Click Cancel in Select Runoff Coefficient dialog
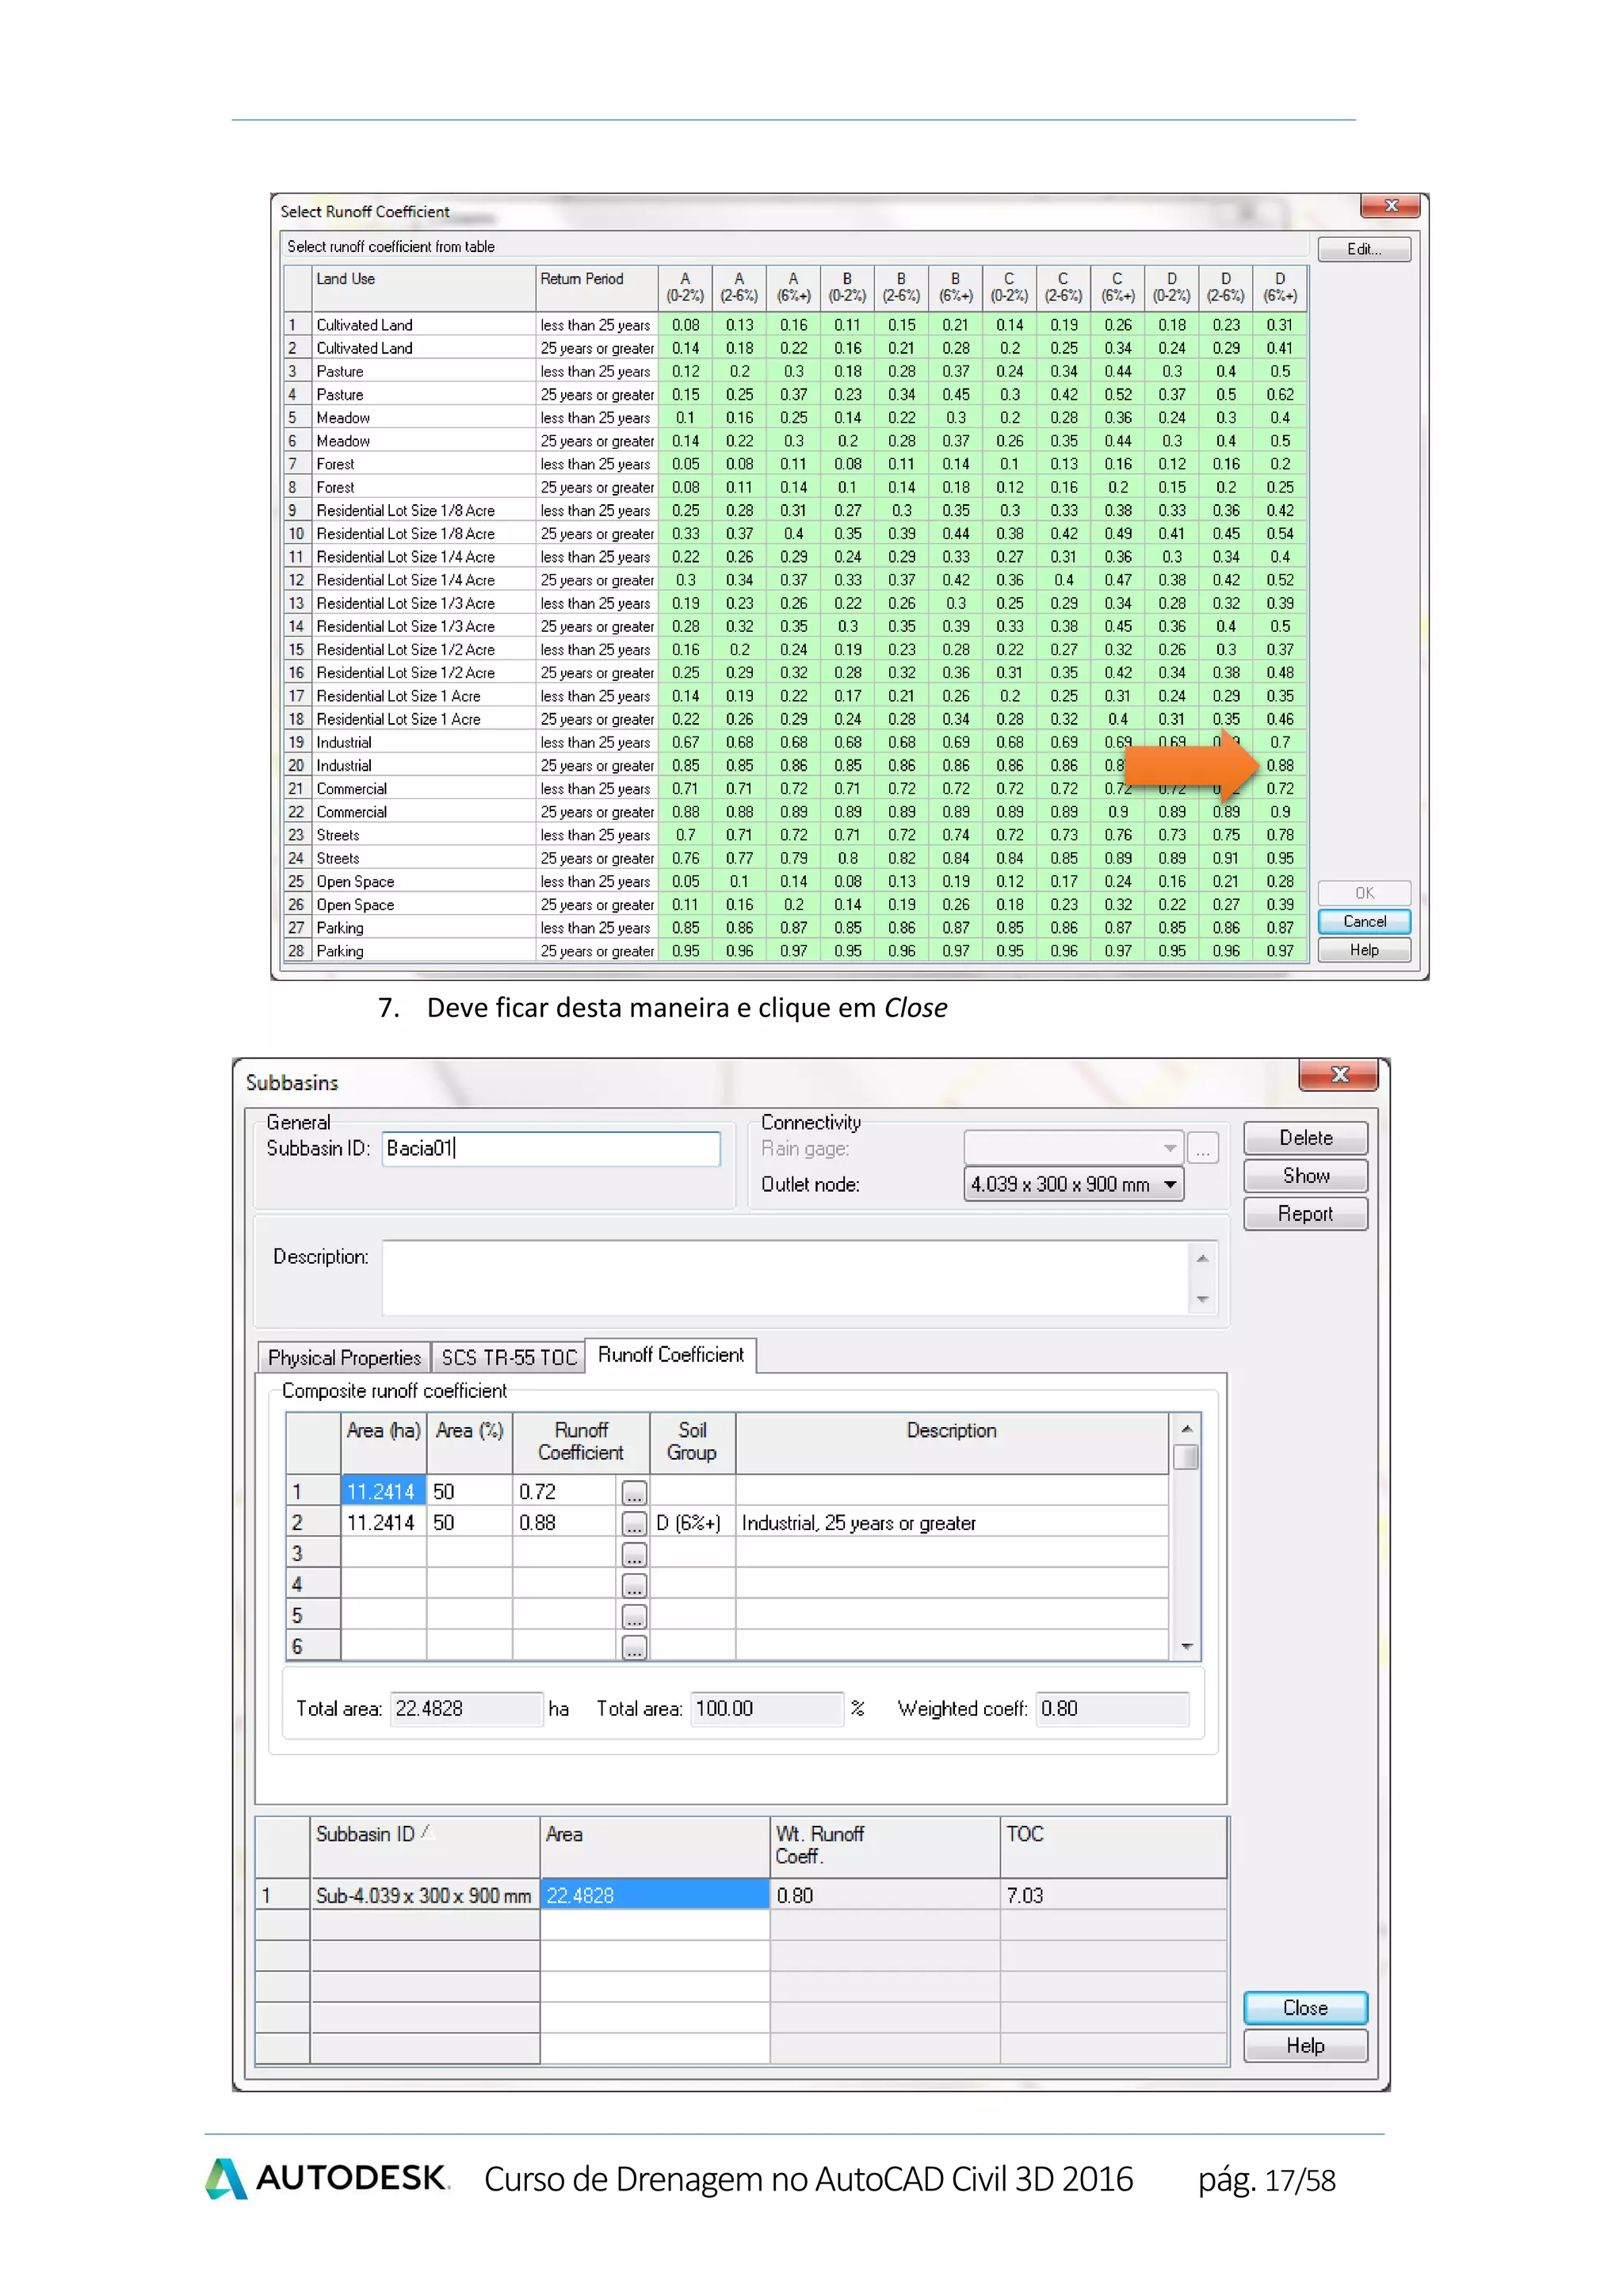Screen dimensions: 1623x2296 click(1364, 921)
